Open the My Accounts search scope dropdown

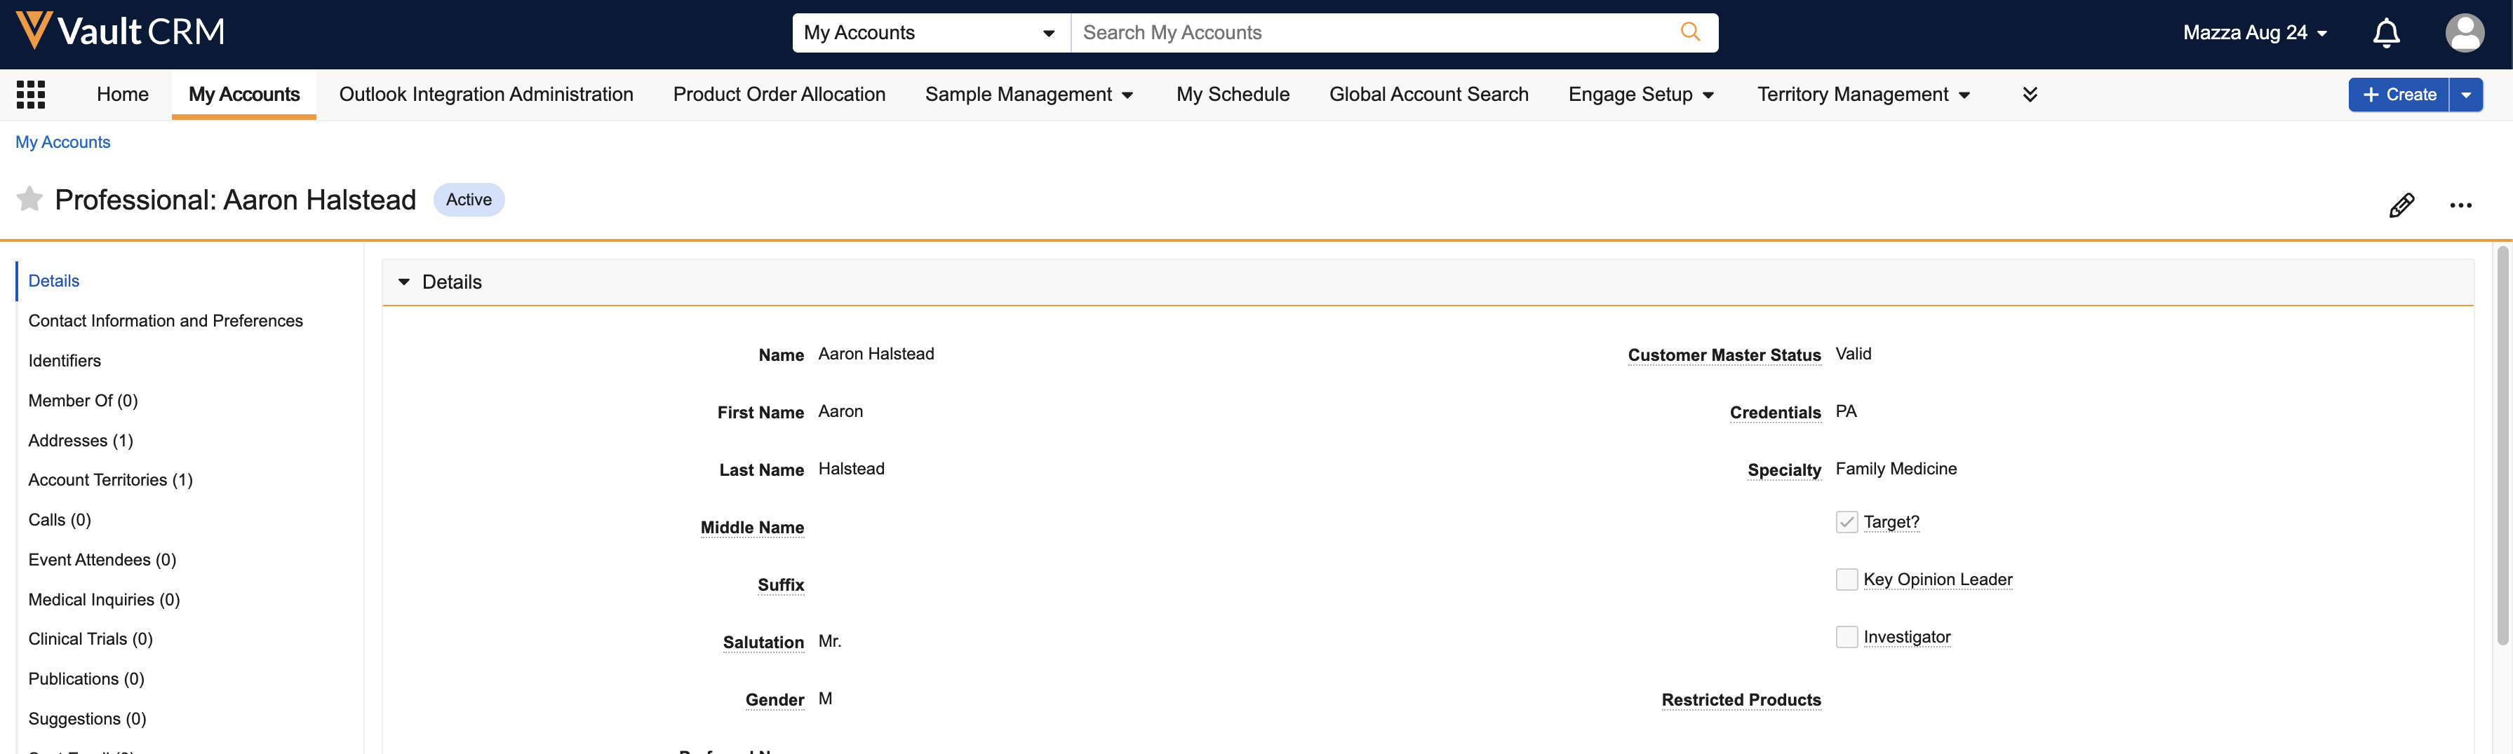pyautogui.click(x=930, y=33)
